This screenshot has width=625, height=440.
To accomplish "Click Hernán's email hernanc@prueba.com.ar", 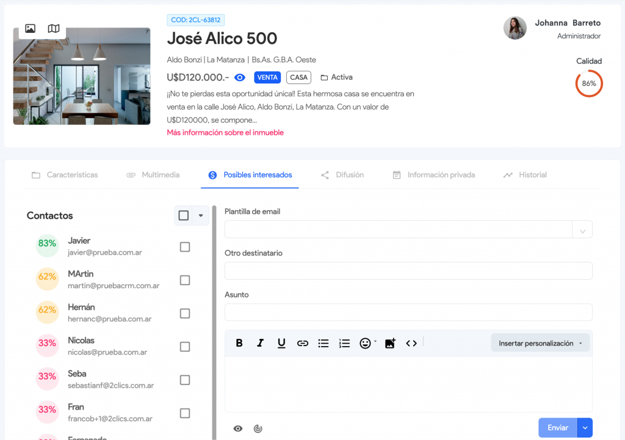I will (x=110, y=319).
